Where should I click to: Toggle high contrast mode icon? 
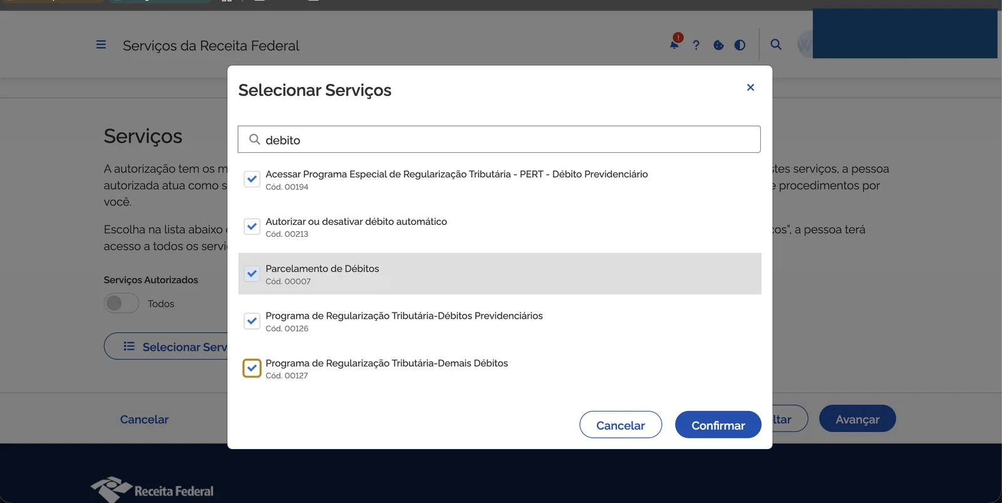tap(740, 45)
